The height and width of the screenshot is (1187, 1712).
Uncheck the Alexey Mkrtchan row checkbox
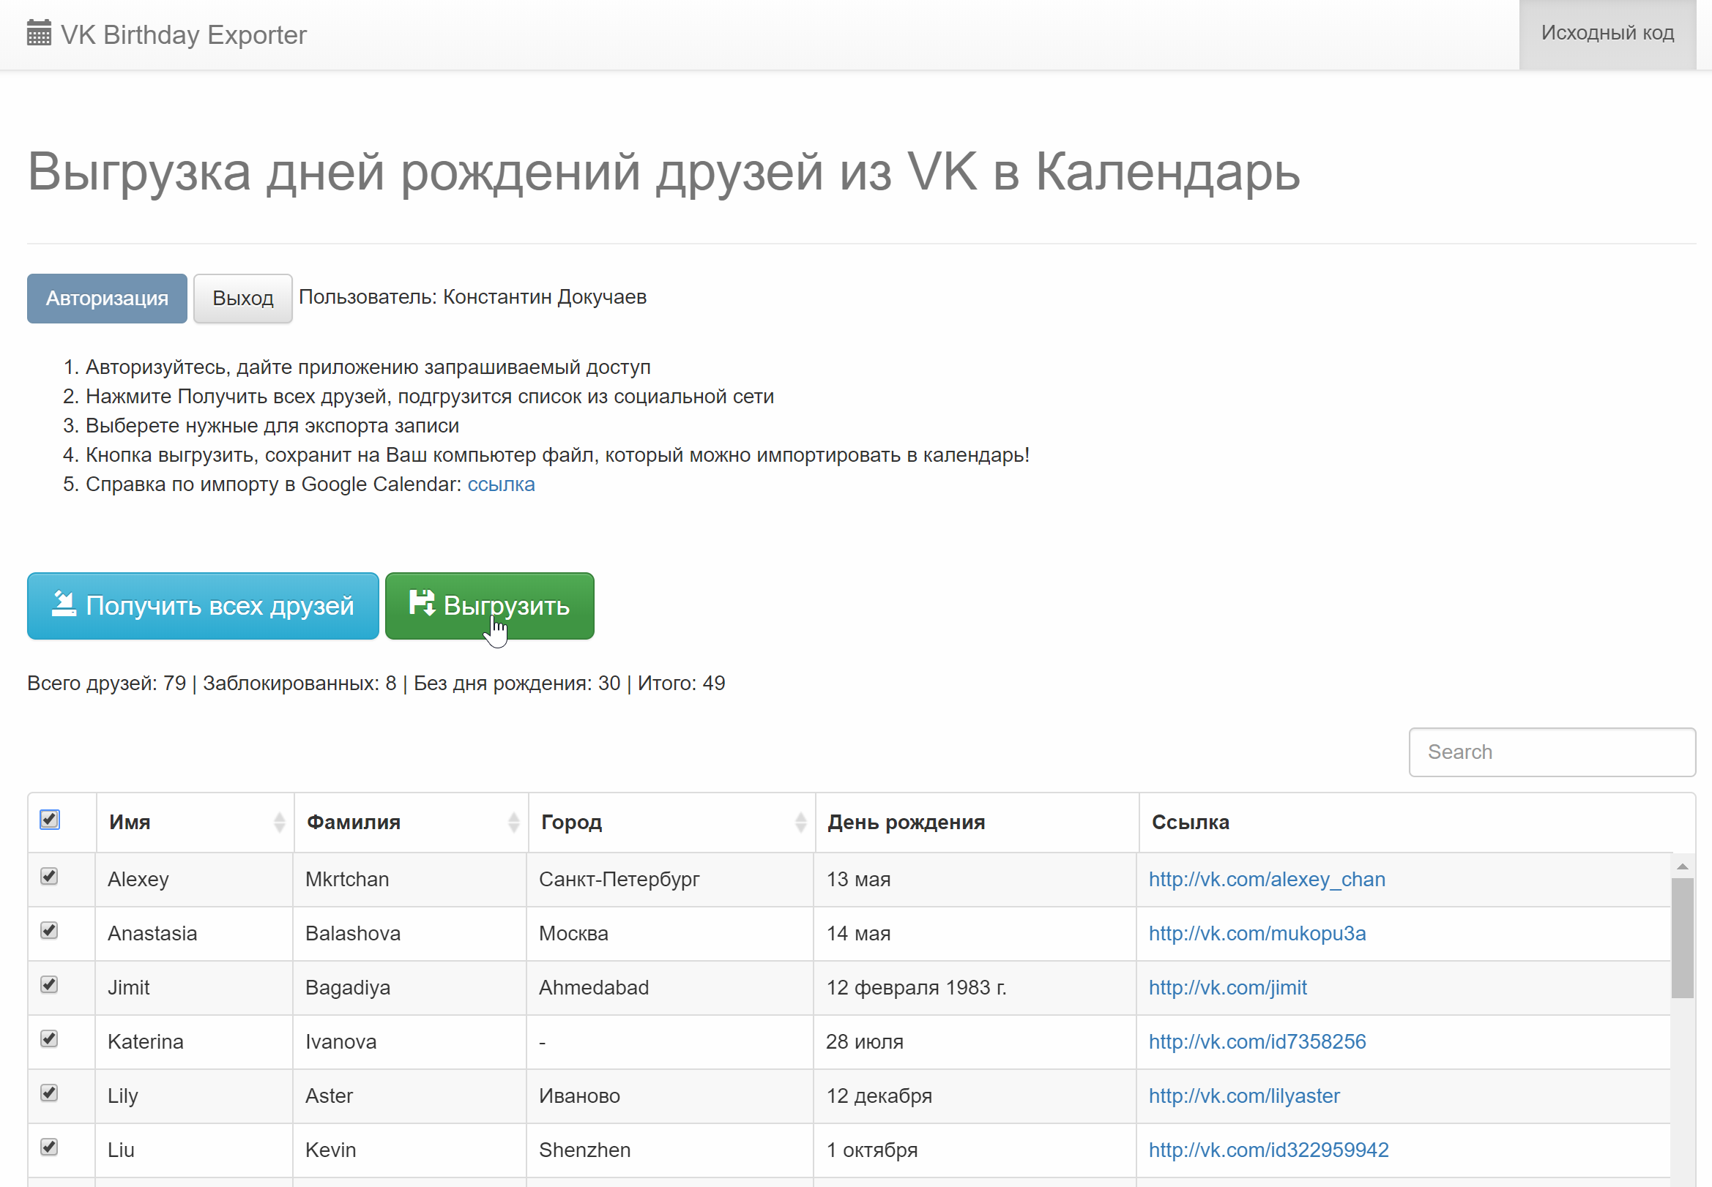pyautogui.click(x=49, y=876)
